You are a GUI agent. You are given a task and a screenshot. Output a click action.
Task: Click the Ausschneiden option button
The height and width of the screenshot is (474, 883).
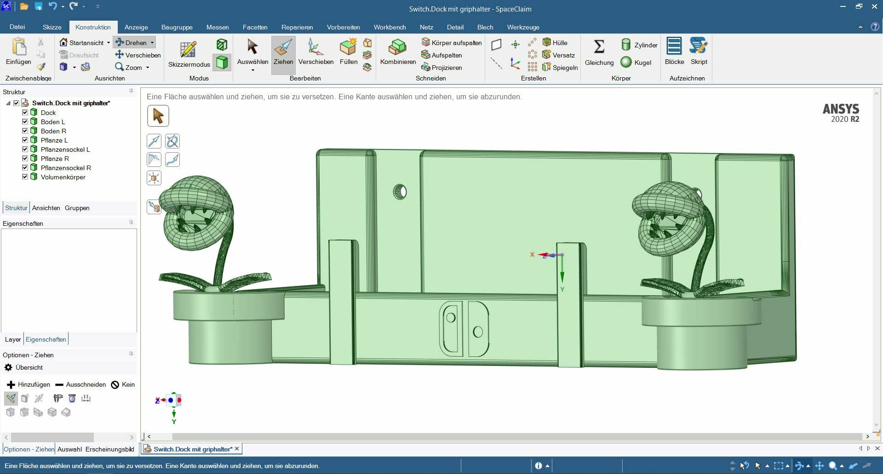[80, 384]
